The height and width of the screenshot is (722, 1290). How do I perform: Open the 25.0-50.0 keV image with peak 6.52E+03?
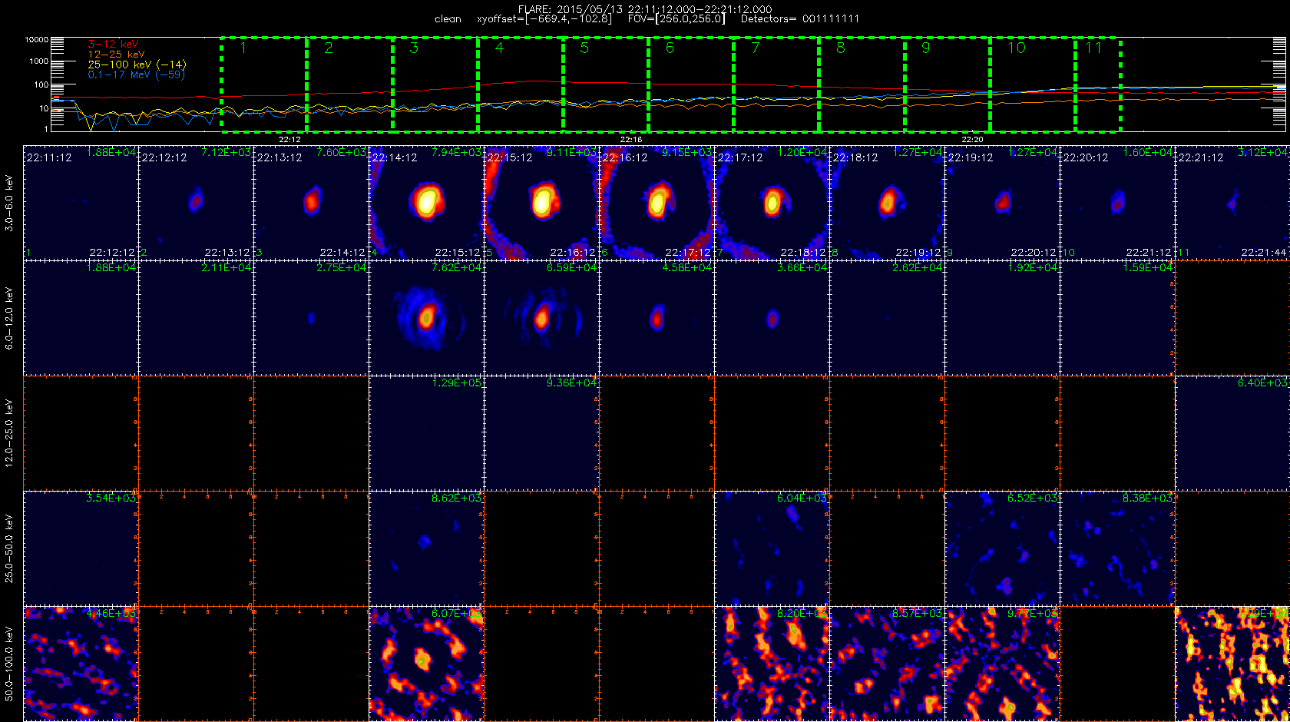1002,548
